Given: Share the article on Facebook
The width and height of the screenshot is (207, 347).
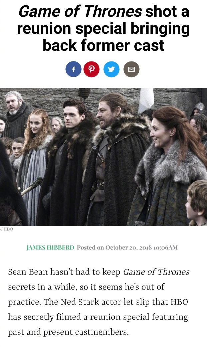Looking at the screenshot, I should pyautogui.click(x=73, y=69).
